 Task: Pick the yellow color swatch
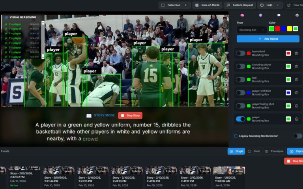pyautogui.click(x=290, y=29)
